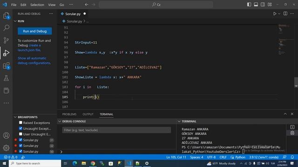Open editor More Actions ellipsis
Screen dimensions: 298x167
tap(292, 13)
